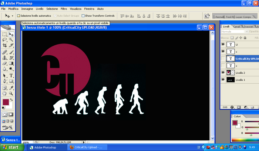This screenshot has height=151, width=259.
Task: Select the Lasso tool
Action: click(x=4, y=40)
